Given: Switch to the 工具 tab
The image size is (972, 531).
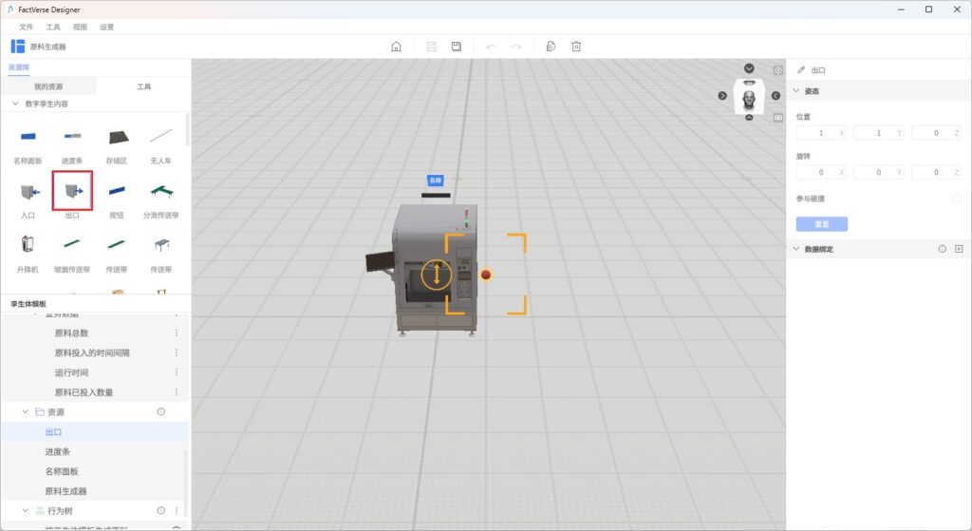Looking at the screenshot, I should tap(143, 86).
